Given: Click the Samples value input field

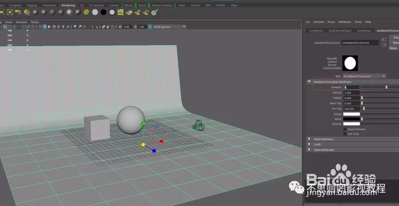Looking at the screenshot, I should point(352,87).
